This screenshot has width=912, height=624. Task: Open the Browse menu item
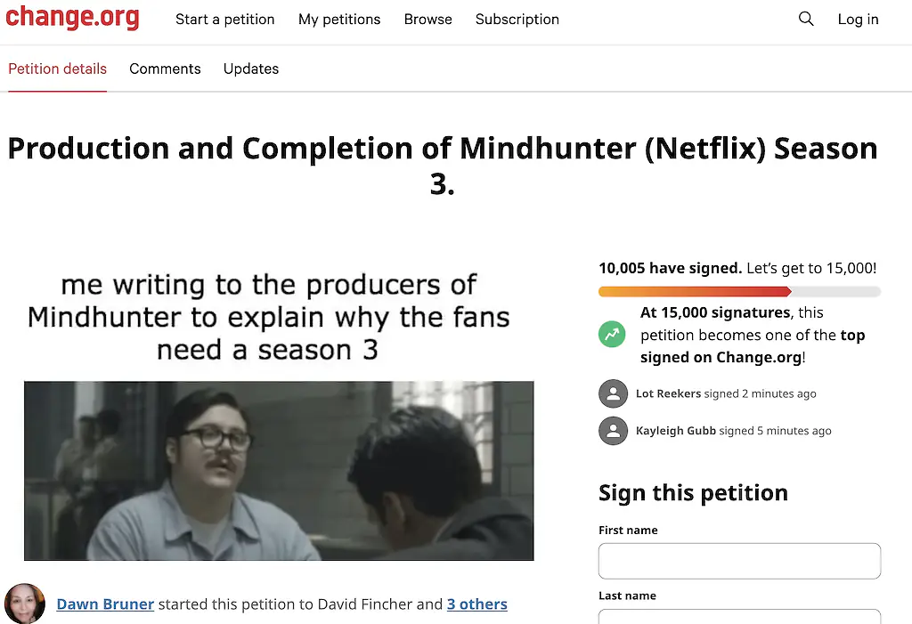(428, 19)
